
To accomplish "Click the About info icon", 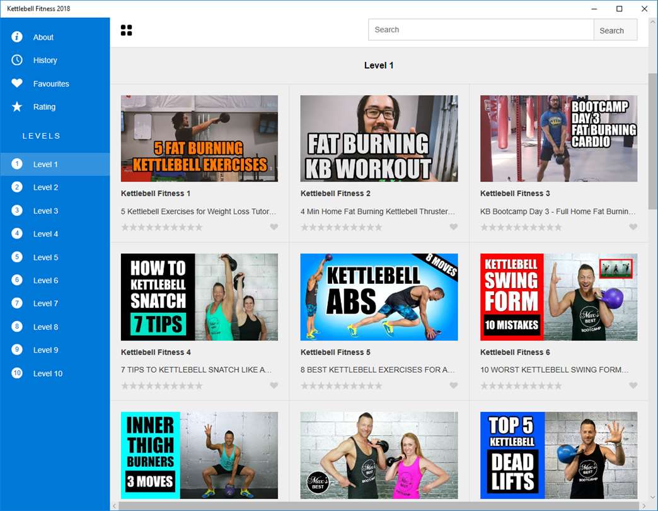I will 17,37.
